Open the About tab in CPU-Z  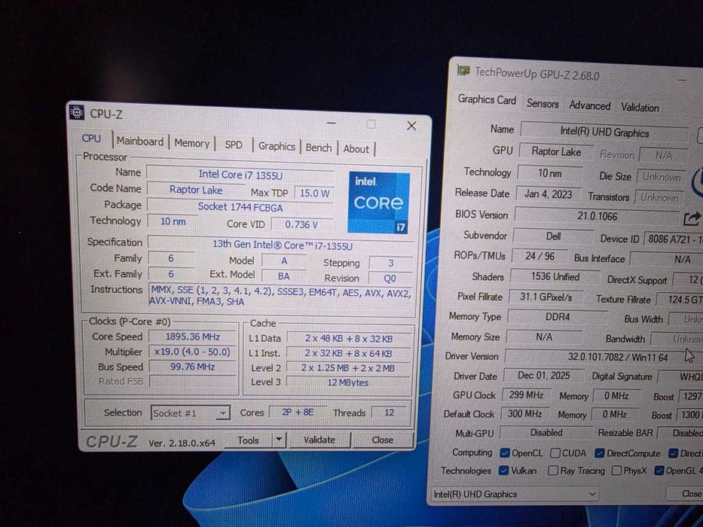356,149
